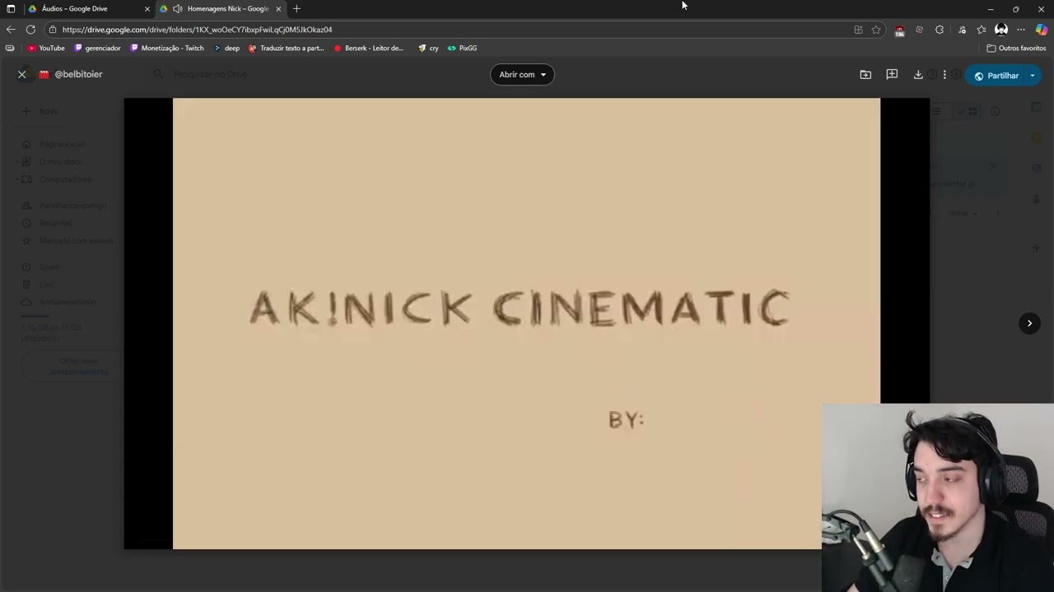Click the tab actions menu icon
This screenshot has width=1054, height=592.
coord(11,9)
